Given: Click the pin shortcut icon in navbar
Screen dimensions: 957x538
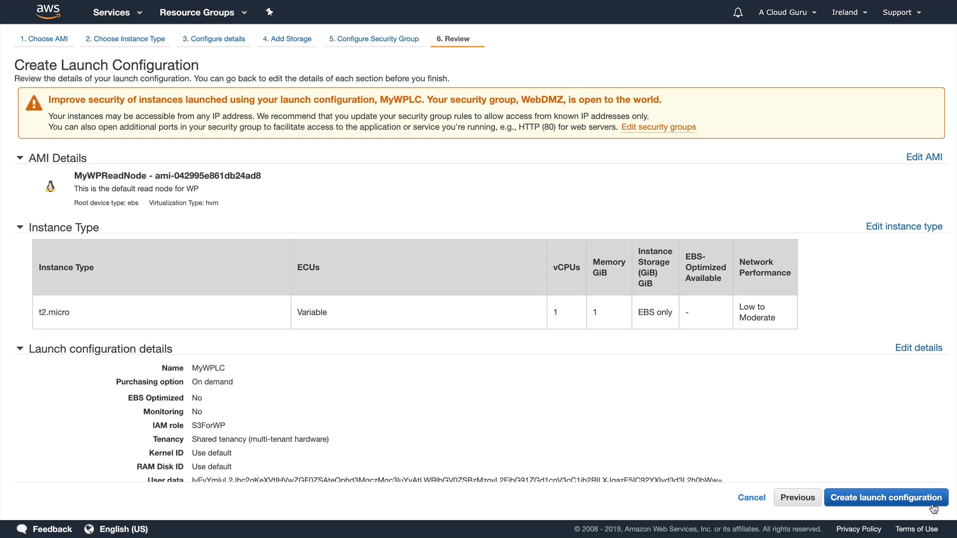Looking at the screenshot, I should click(x=269, y=12).
